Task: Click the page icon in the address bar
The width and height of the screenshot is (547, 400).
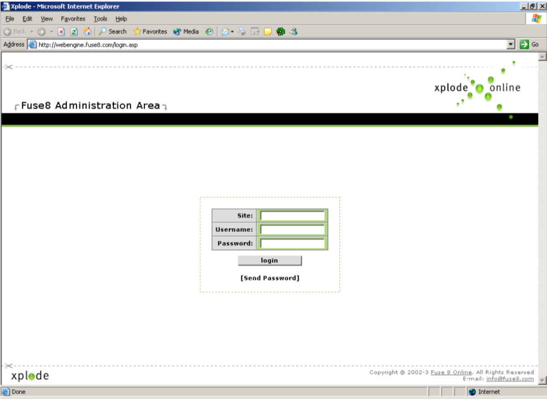Action: point(32,45)
